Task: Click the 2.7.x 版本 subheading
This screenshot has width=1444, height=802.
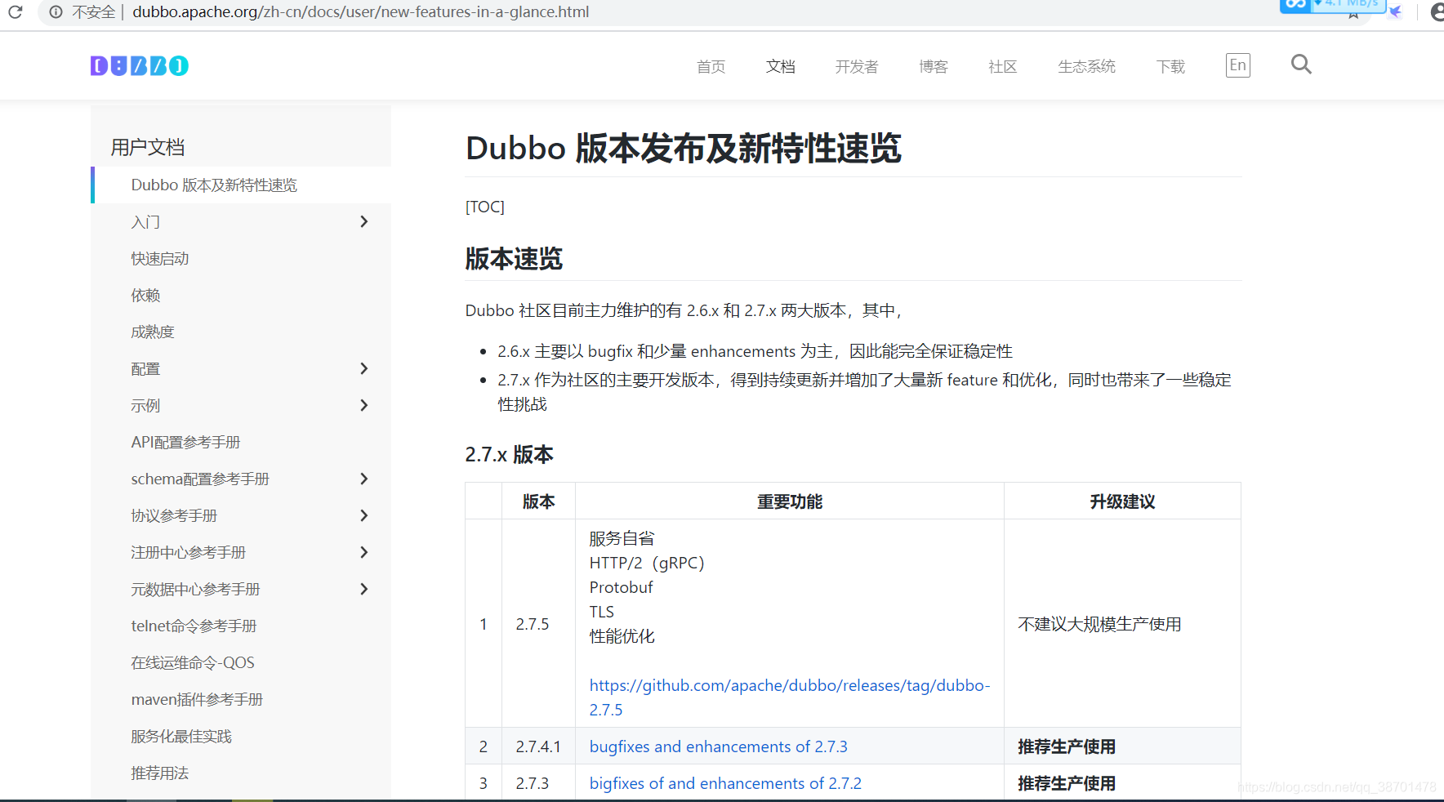Action: (x=510, y=454)
